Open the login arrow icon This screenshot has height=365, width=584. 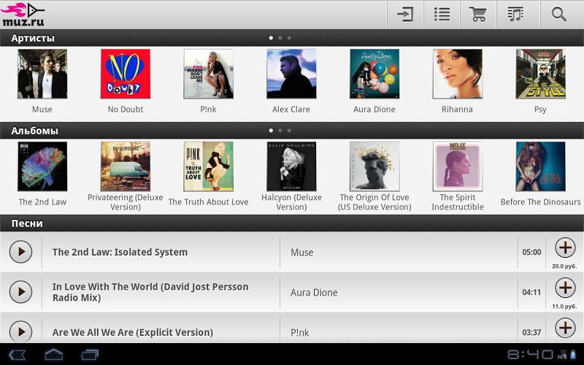(405, 15)
